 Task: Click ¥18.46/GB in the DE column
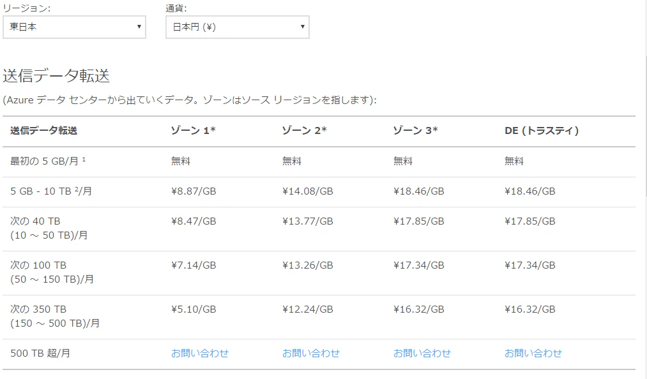tap(530, 191)
